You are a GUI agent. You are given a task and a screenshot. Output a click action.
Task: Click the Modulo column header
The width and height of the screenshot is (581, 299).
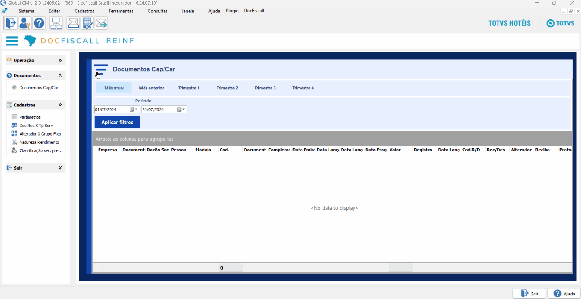206,150
